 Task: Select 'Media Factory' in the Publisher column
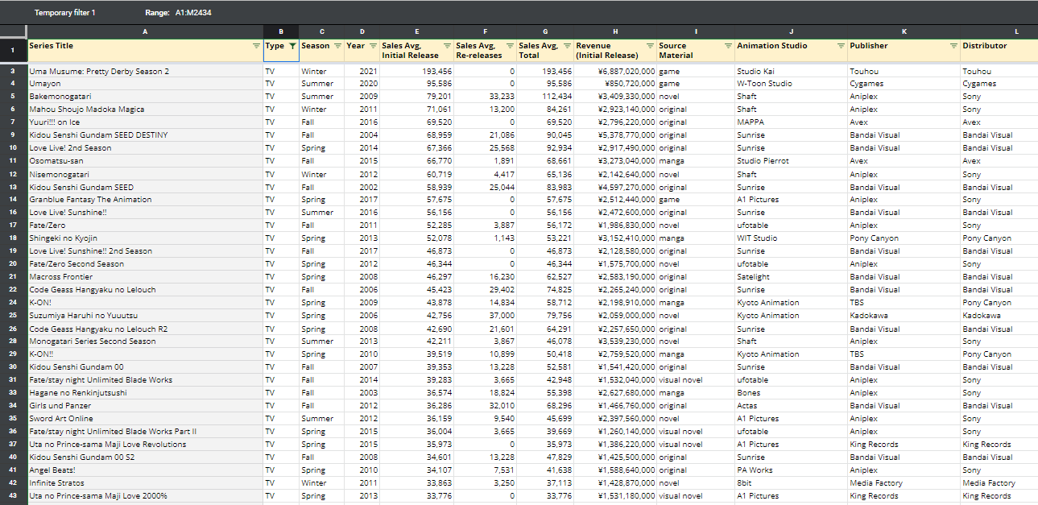coord(904,483)
